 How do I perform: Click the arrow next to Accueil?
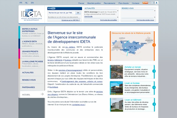[42, 94]
